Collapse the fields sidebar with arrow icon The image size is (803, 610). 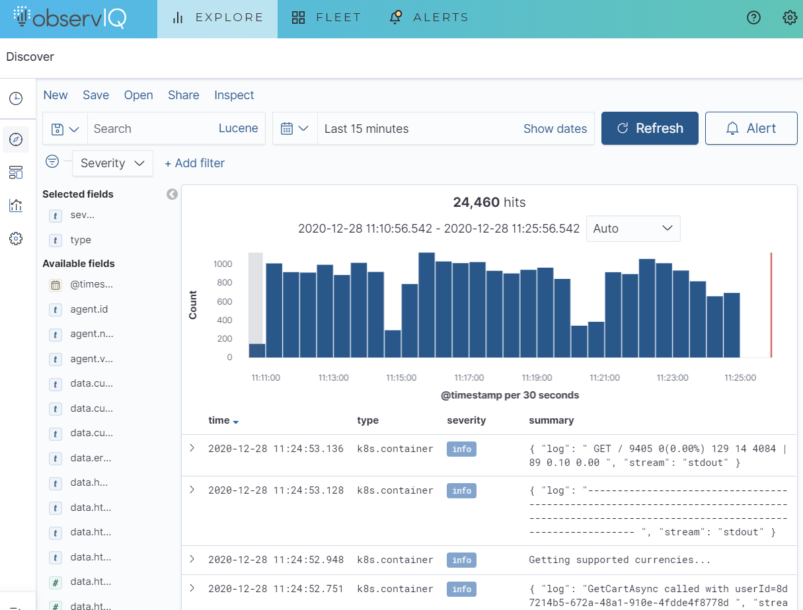pyautogui.click(x=172, y=194)
